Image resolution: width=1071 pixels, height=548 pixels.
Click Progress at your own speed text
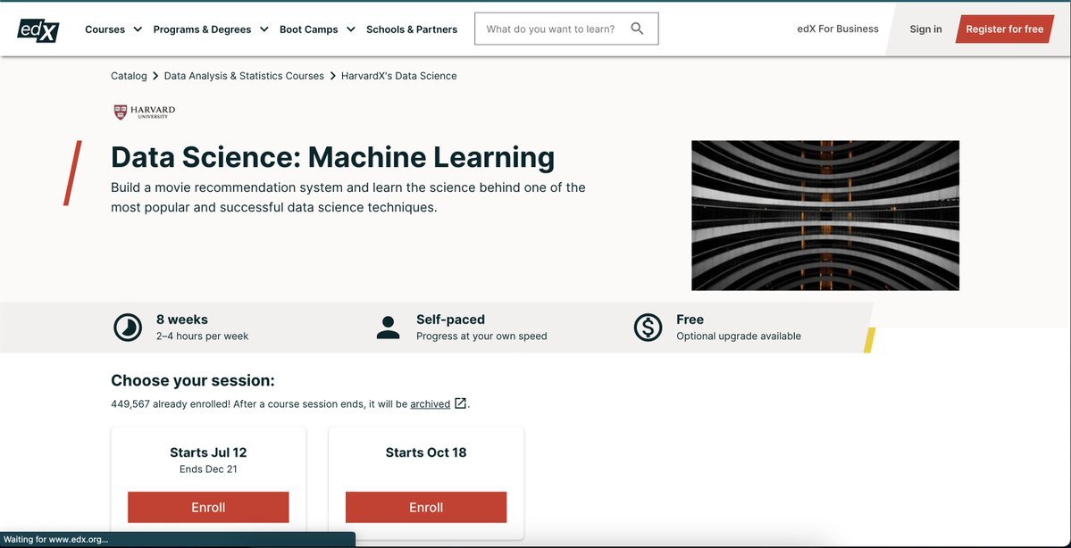(x=481, y=336)
